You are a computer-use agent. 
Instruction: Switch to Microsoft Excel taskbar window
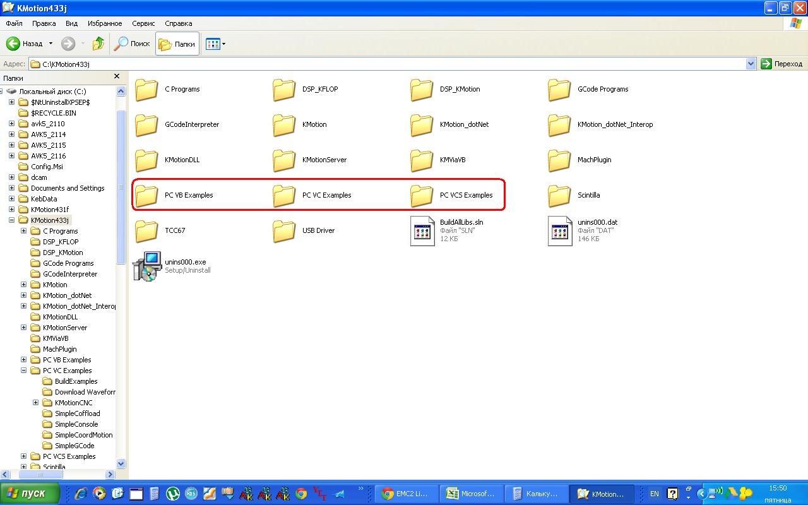tap(472, 494)
